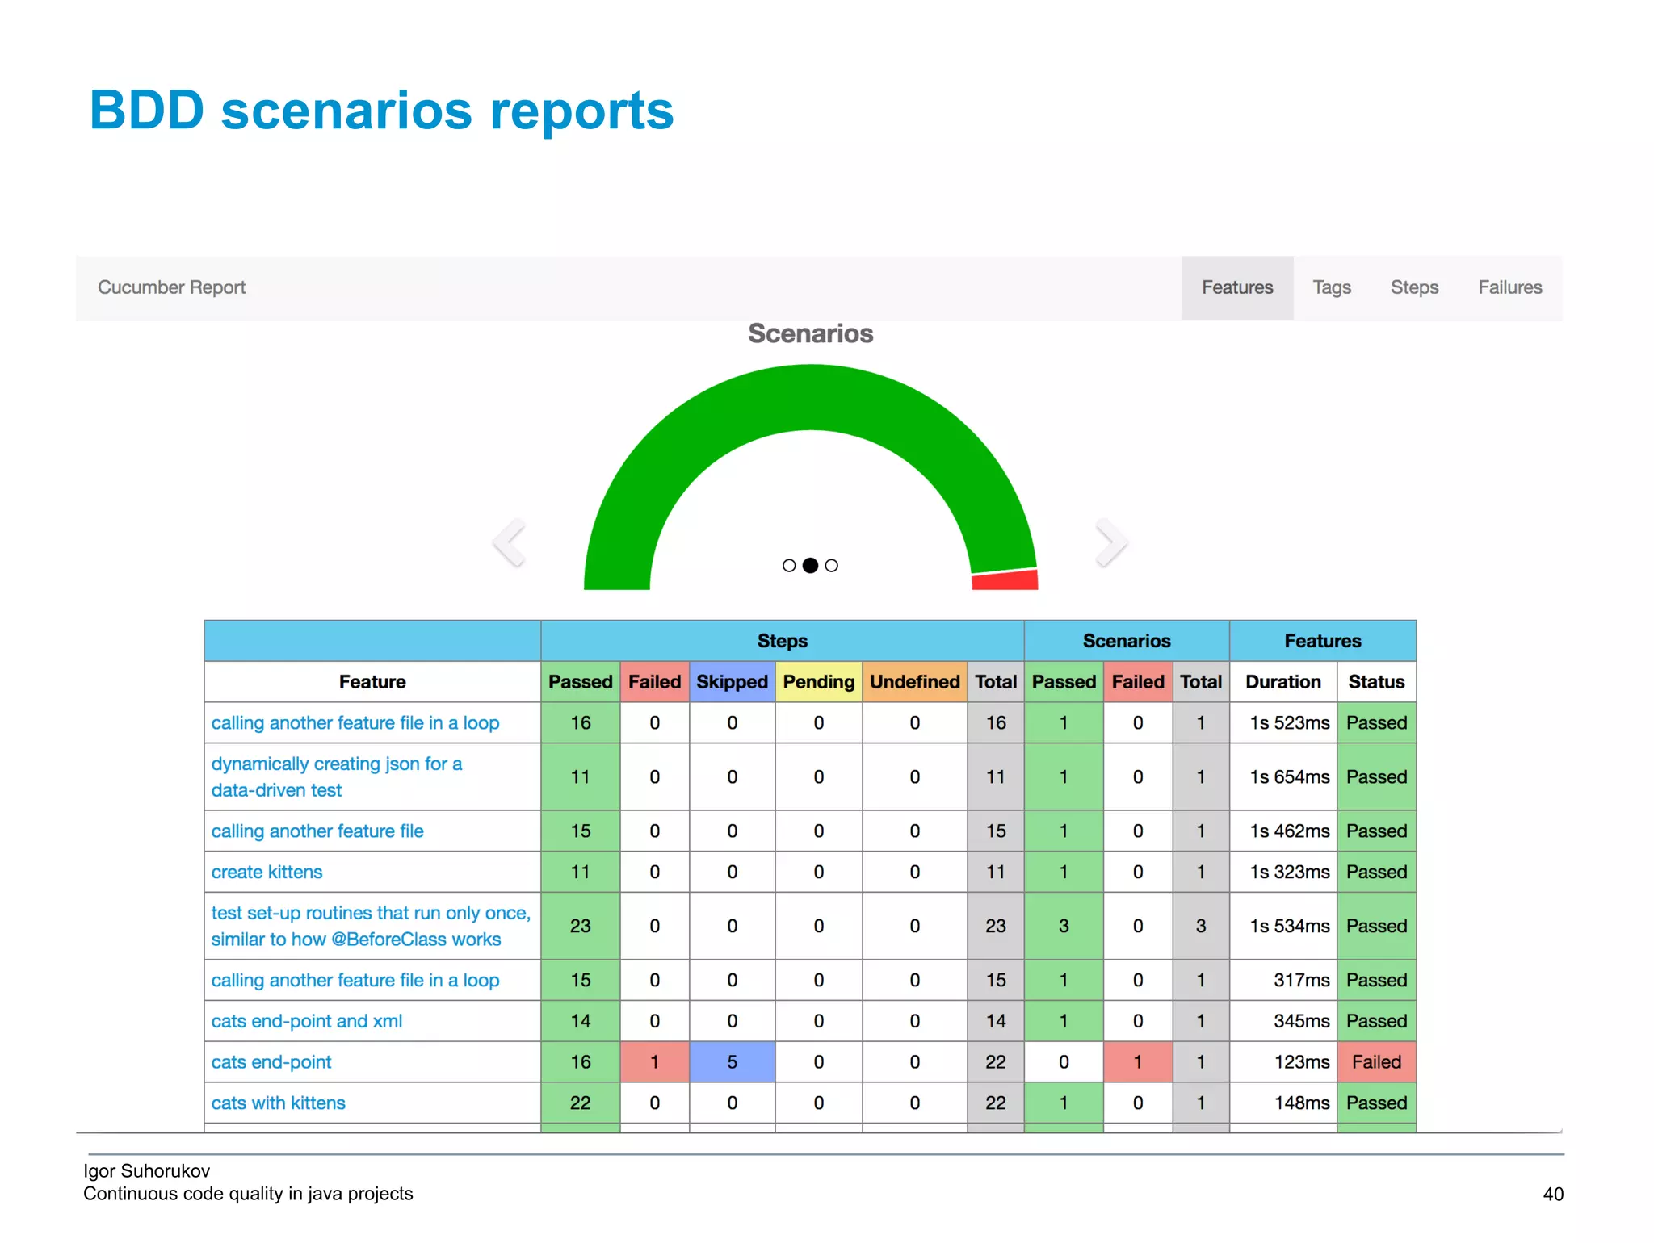This screenshot has width=1654, height=1243.
Task: Select the first carousel indicator dot
Action: (789, 566)
